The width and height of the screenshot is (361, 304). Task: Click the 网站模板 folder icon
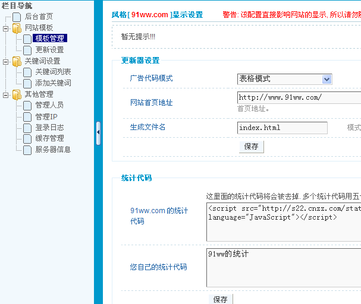tap(17, 28)
